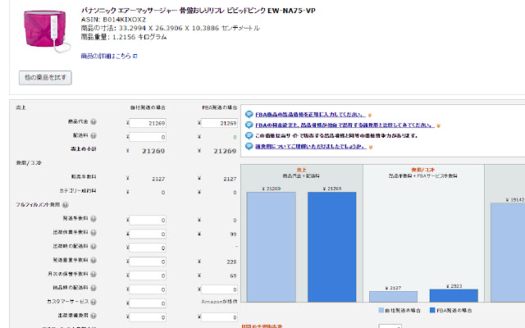Viewport: 525px width, 328px height.
Task: Open the カスタマーサービス help icon
Action: (x=94, y=303)
